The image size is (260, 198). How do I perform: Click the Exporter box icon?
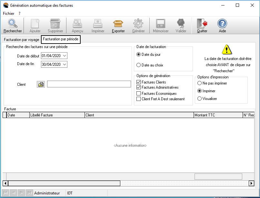click(118, 24)
